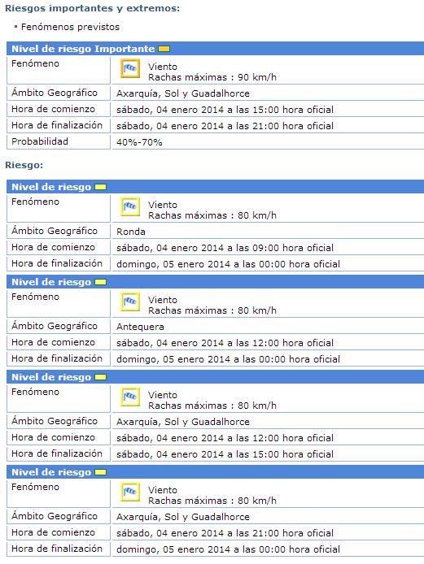Click yellow level indicator above Antequera alert
424x564 pixels.
coord(100,282)
